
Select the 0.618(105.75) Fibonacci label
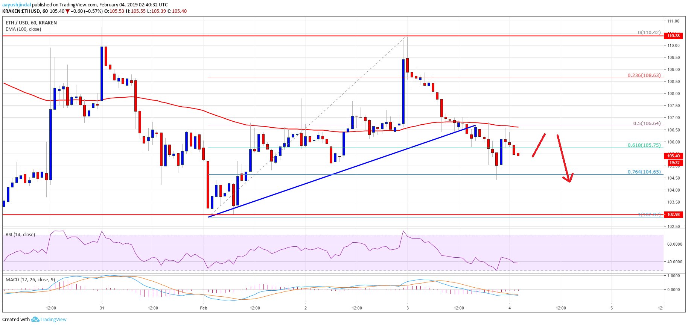point(644,145)
